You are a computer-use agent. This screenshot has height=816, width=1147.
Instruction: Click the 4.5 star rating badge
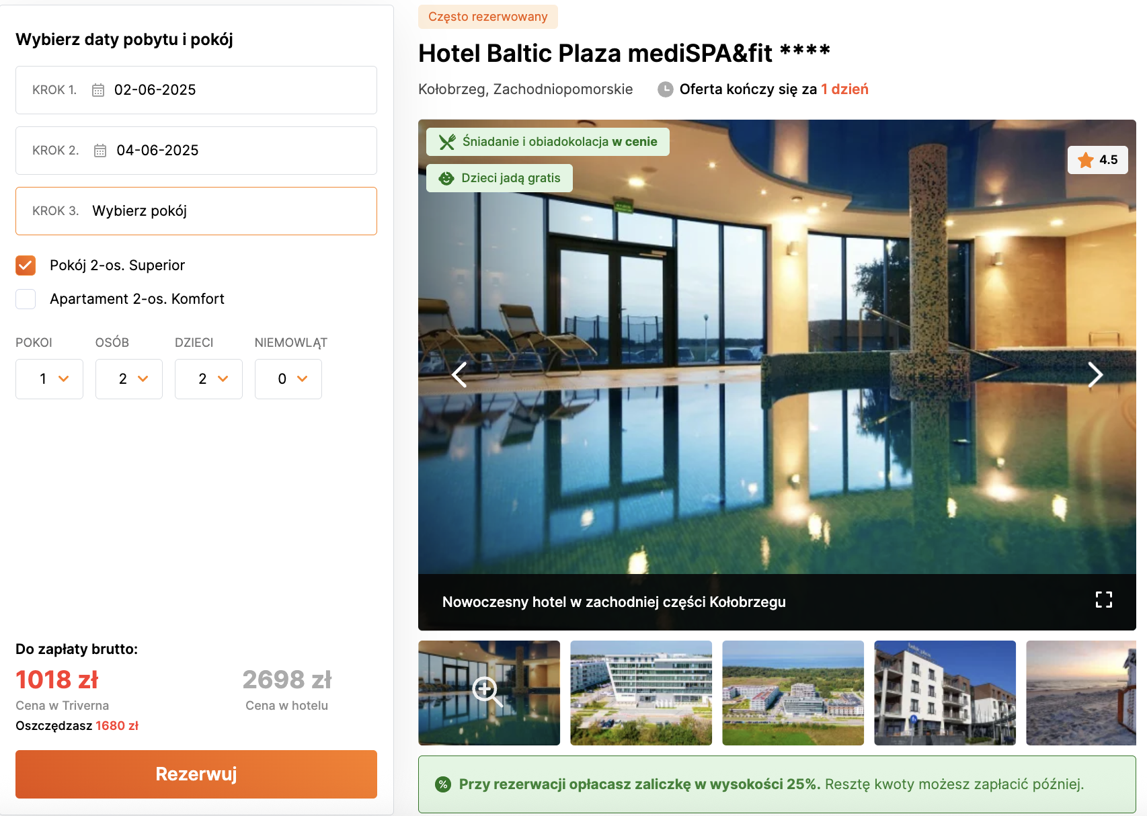pyautogui.click(x=1098, y=160)
